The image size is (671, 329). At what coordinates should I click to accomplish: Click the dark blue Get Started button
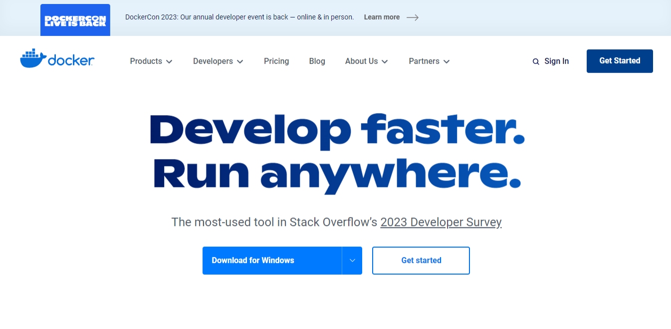620,61
